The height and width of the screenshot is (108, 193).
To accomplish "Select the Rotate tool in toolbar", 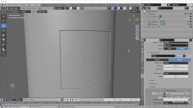I will click(4, 30).
